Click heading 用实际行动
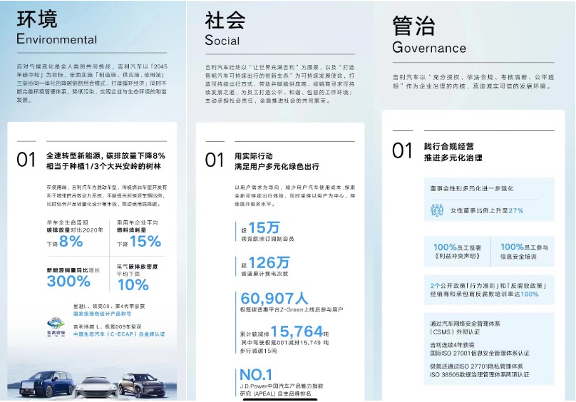The height and width of the screenshot is (402, 576). point(254,156)
